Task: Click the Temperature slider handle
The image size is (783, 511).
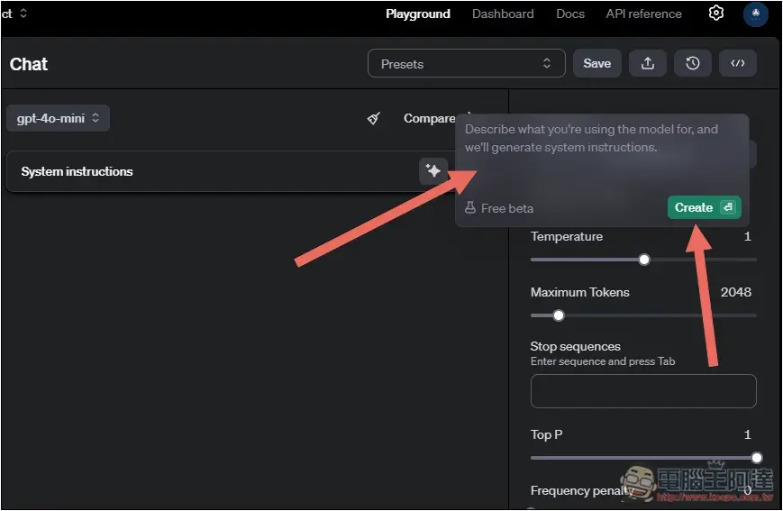Action: (644, 260)
